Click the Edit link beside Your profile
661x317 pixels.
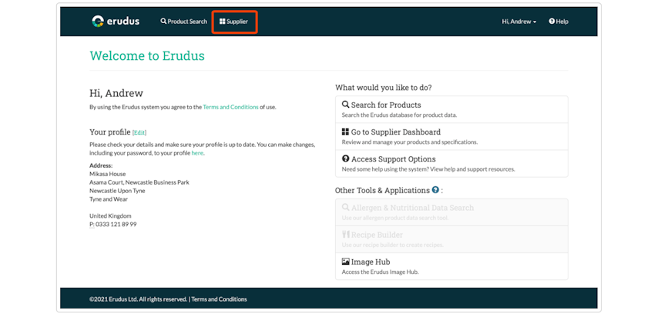click(139, 132)
